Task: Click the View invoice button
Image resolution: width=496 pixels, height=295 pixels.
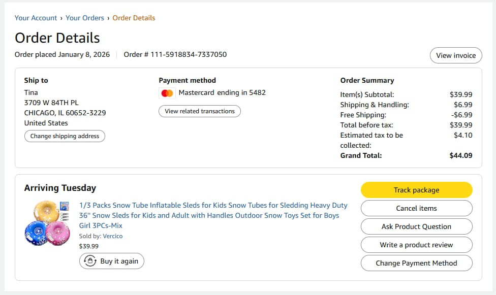Action: 456,55
